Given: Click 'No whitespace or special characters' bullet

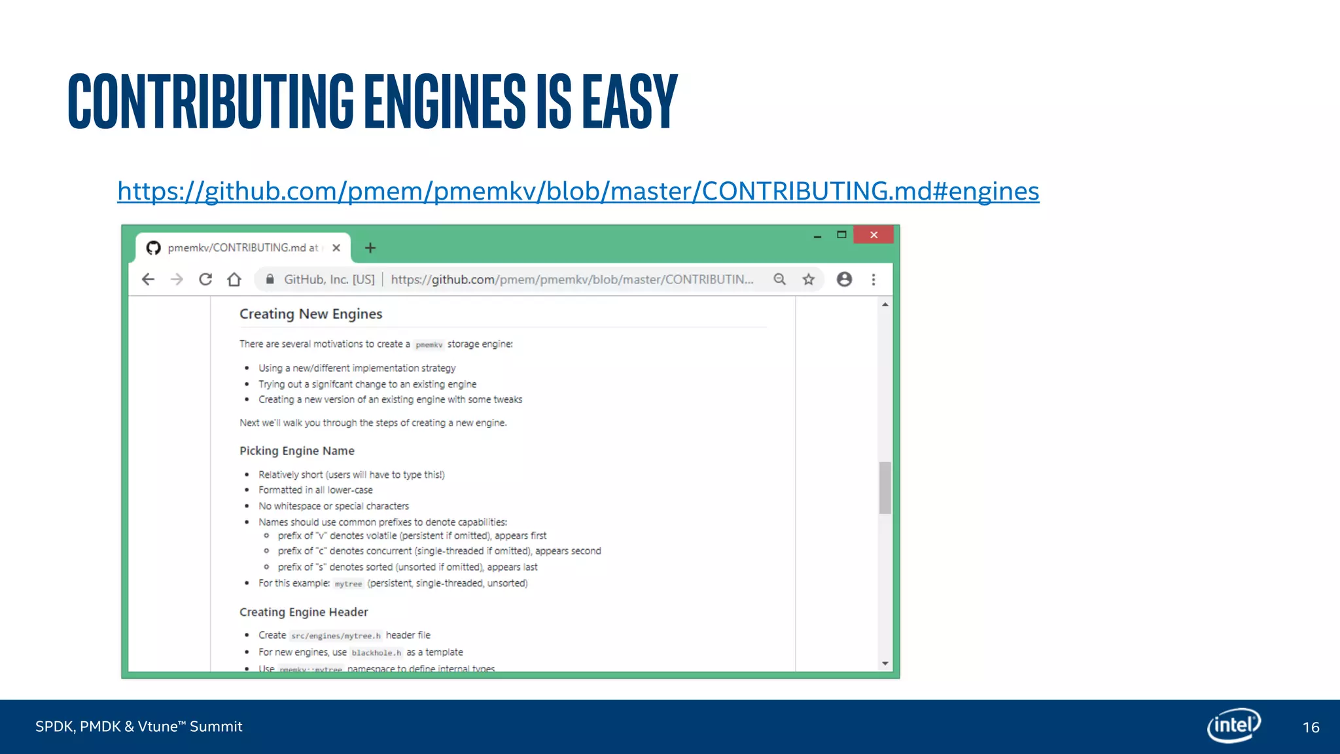Looking at the screenshot, I should pyautogui.click(x=334, y=506).
